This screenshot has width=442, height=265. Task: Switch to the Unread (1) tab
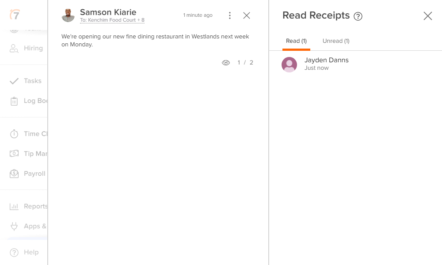(336, 41)
